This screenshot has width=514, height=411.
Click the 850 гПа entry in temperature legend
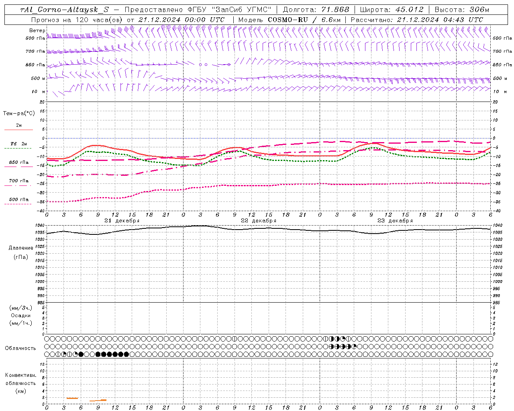pyautogui.click(x=19, y=163)
